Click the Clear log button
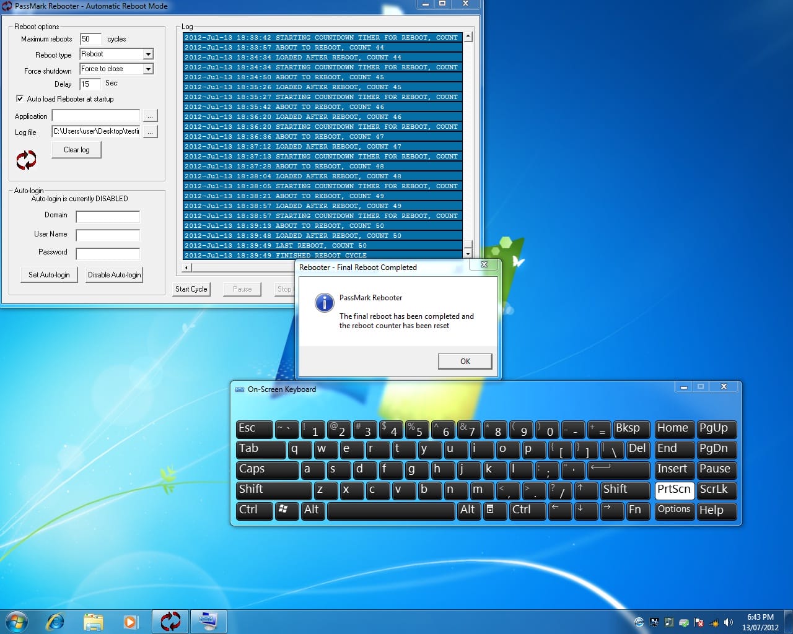793x634 pixels. [76, 150]
